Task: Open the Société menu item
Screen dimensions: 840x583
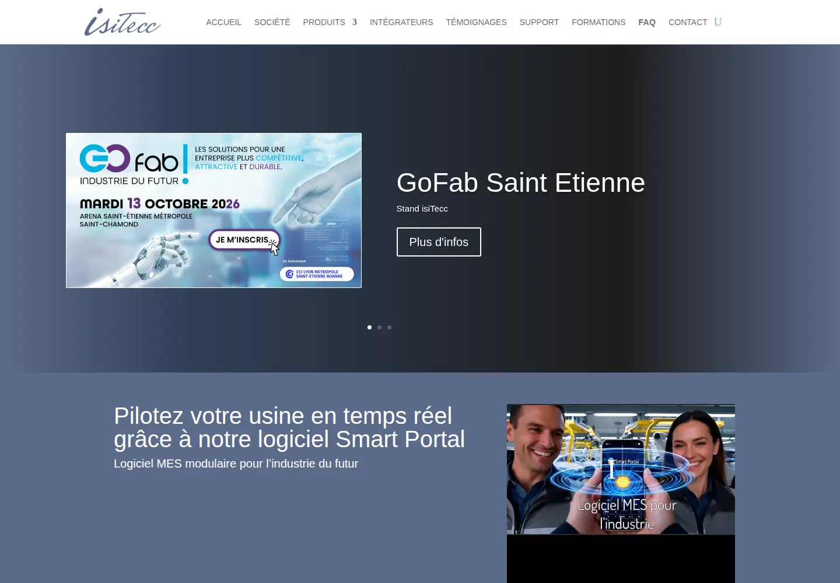Action: click(272, 22)
